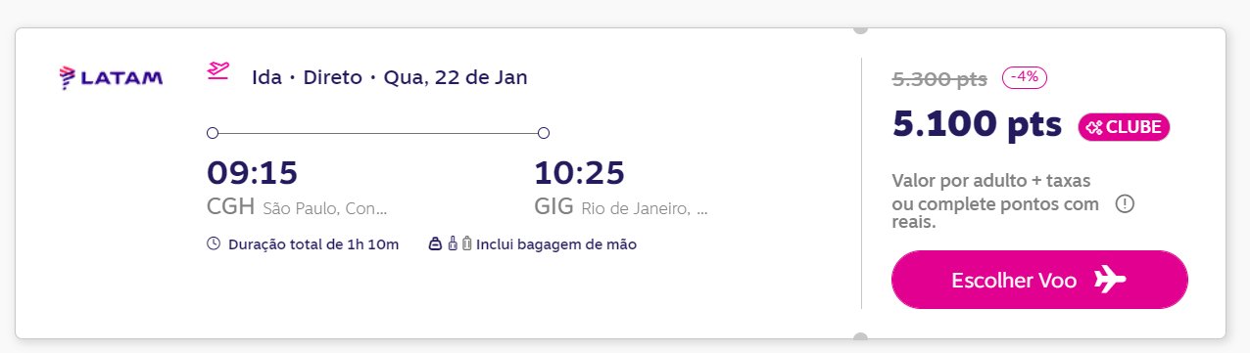Click Inclui bagagem de mão text

pos(556,244)
